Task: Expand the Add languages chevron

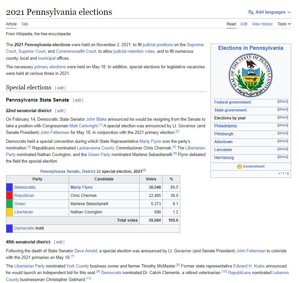Action: (289, 12)
